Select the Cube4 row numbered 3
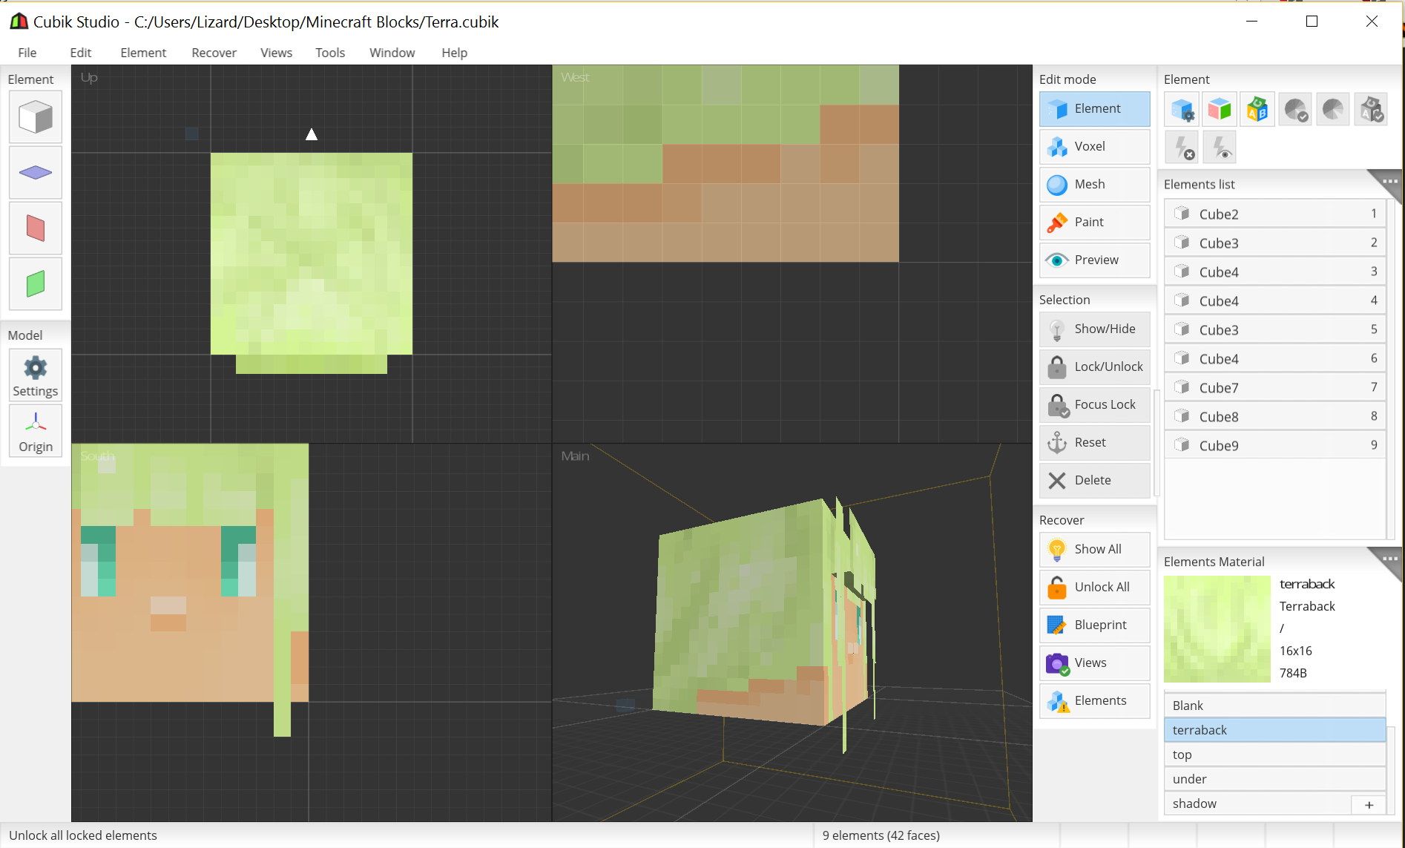Screen dimensions: 1405x848 tap(1274, 272)
